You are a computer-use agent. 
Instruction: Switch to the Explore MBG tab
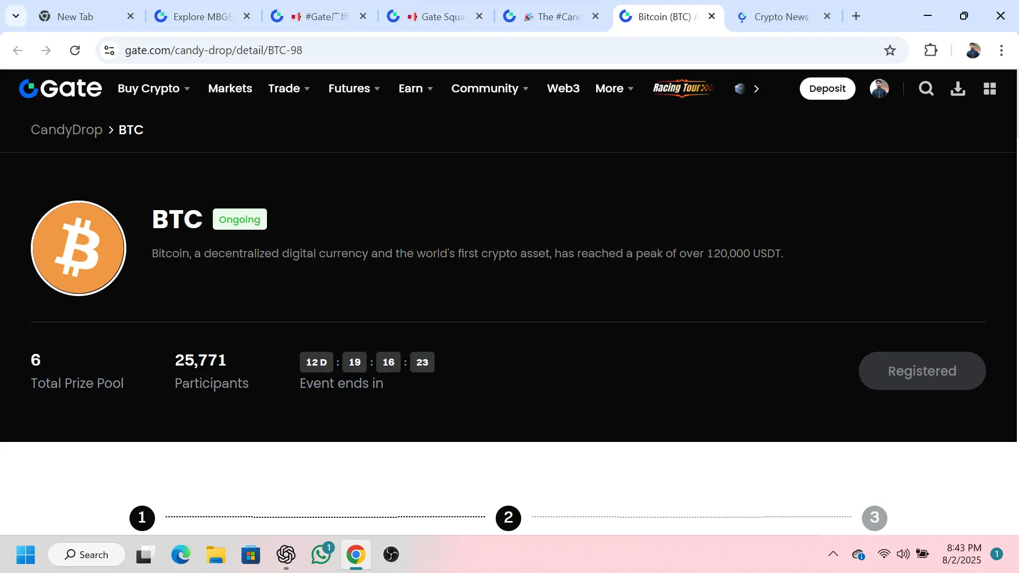pyautogui.click(x=203, y=16)
